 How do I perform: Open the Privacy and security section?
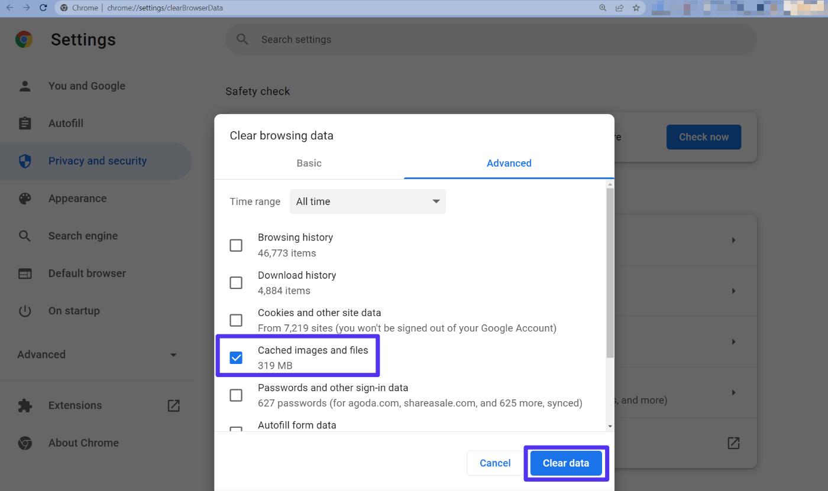coord(97,161)
